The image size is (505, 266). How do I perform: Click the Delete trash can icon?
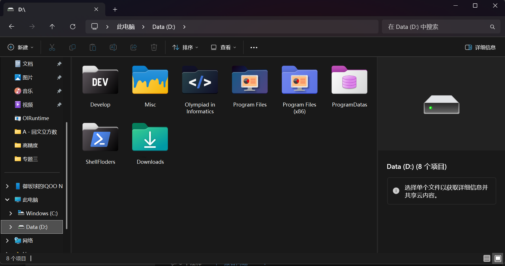(x=154, y=47)
